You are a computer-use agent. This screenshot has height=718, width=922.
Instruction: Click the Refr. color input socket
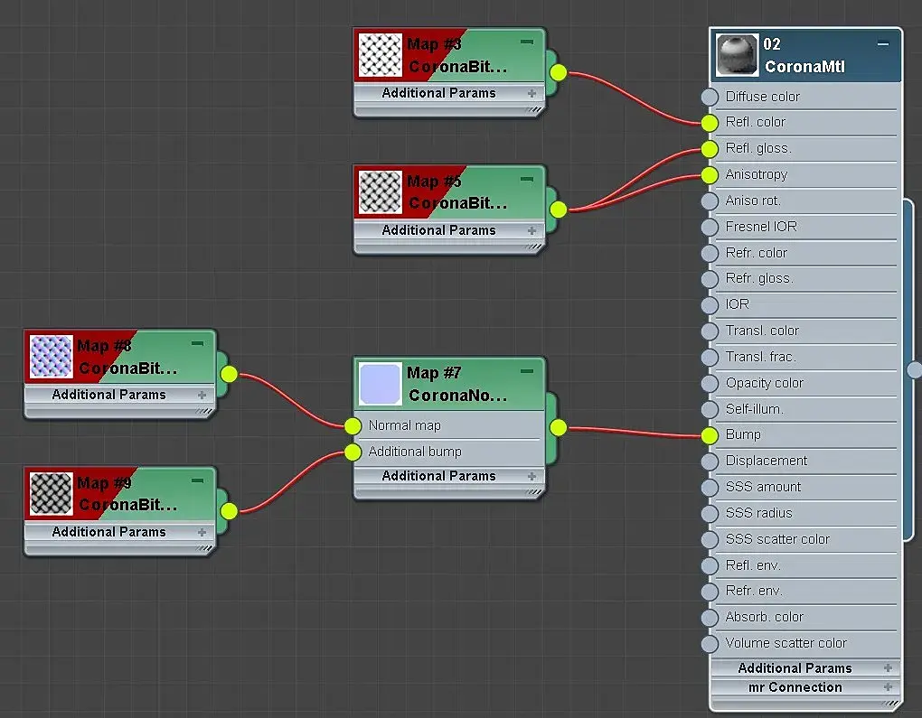(710, 253)
